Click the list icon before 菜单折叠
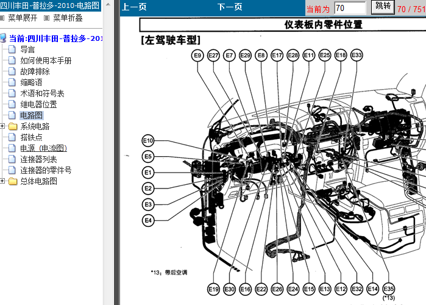The width and height of the screenshot is (426, 305). click(47, 18)
